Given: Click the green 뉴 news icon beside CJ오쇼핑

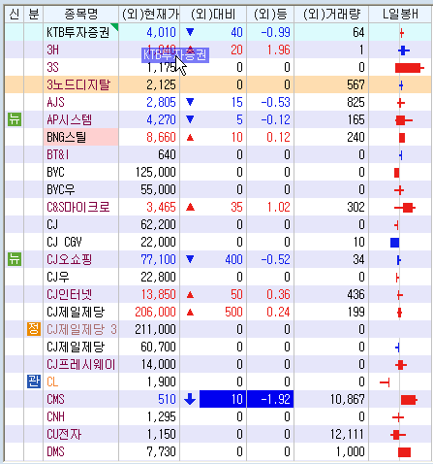Looking at the screenshot, I should 15,259.
